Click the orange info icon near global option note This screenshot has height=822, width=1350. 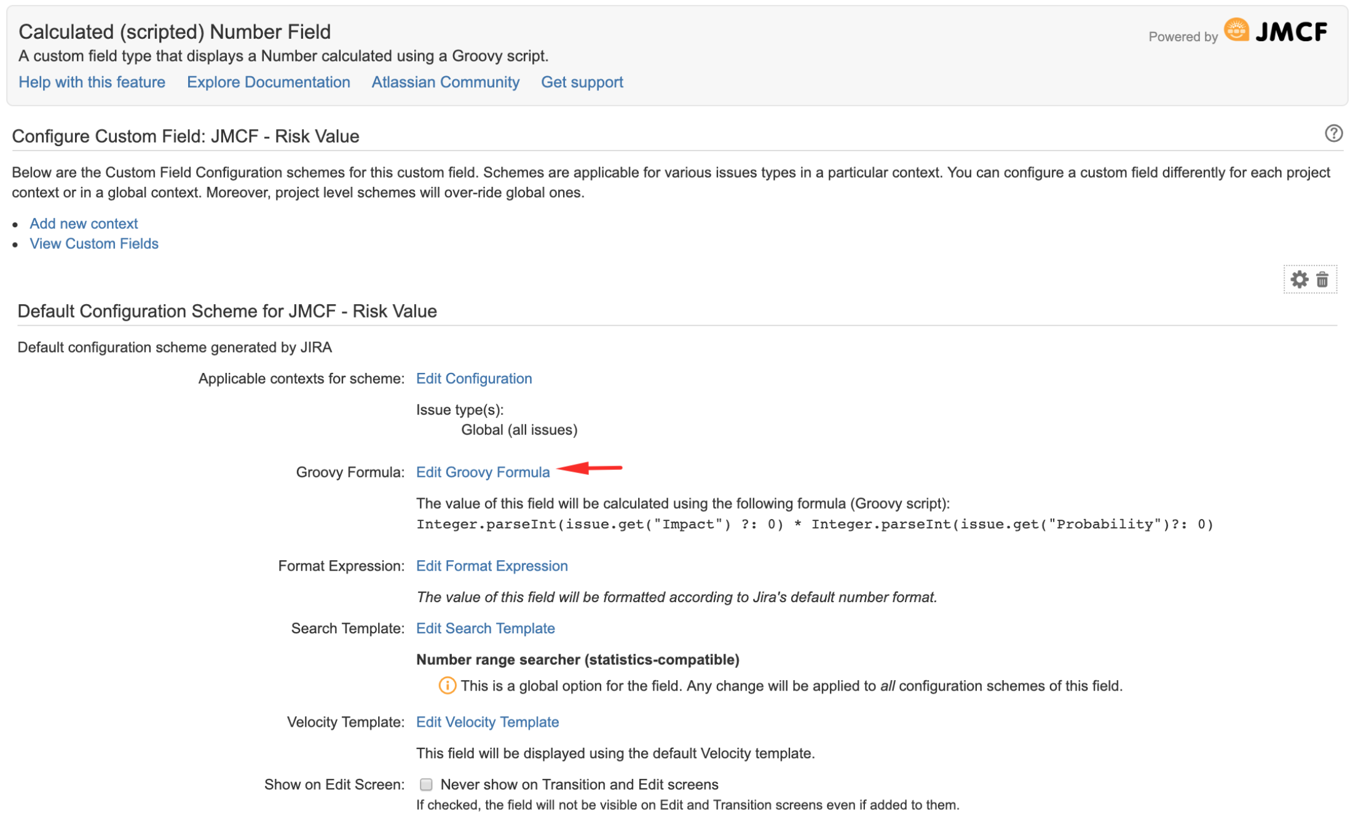tap(446, 686)
